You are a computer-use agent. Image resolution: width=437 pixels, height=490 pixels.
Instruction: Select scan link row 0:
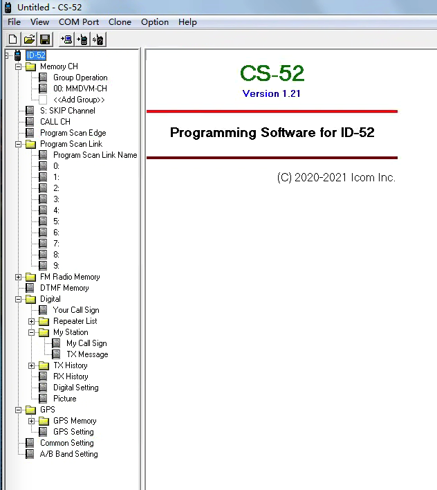[x=56, y=166]
